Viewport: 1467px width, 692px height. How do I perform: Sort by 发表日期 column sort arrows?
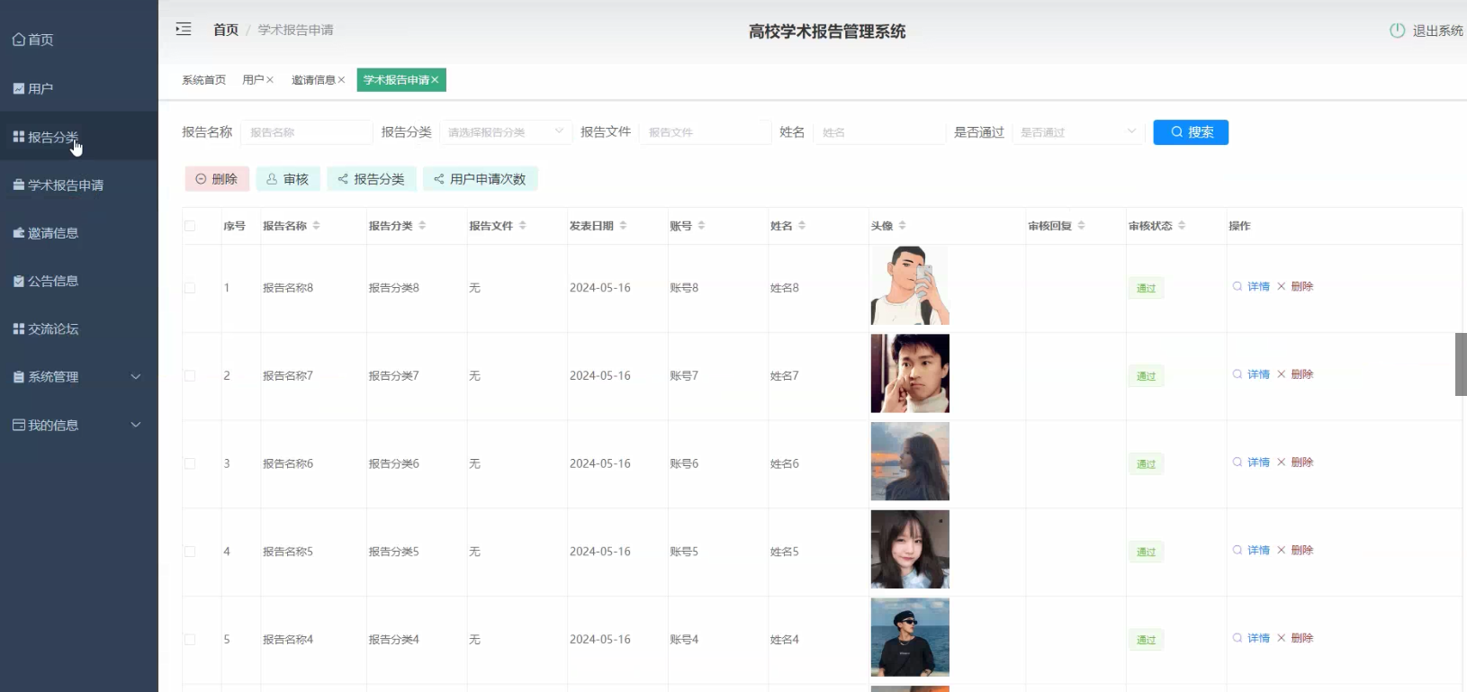(x=623, y=226)
